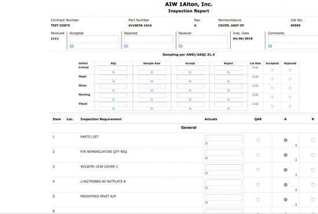The width and height of the screenshot is (318, 214).
Task: Select Rejected radio for Critical defect
Action: 290,70
